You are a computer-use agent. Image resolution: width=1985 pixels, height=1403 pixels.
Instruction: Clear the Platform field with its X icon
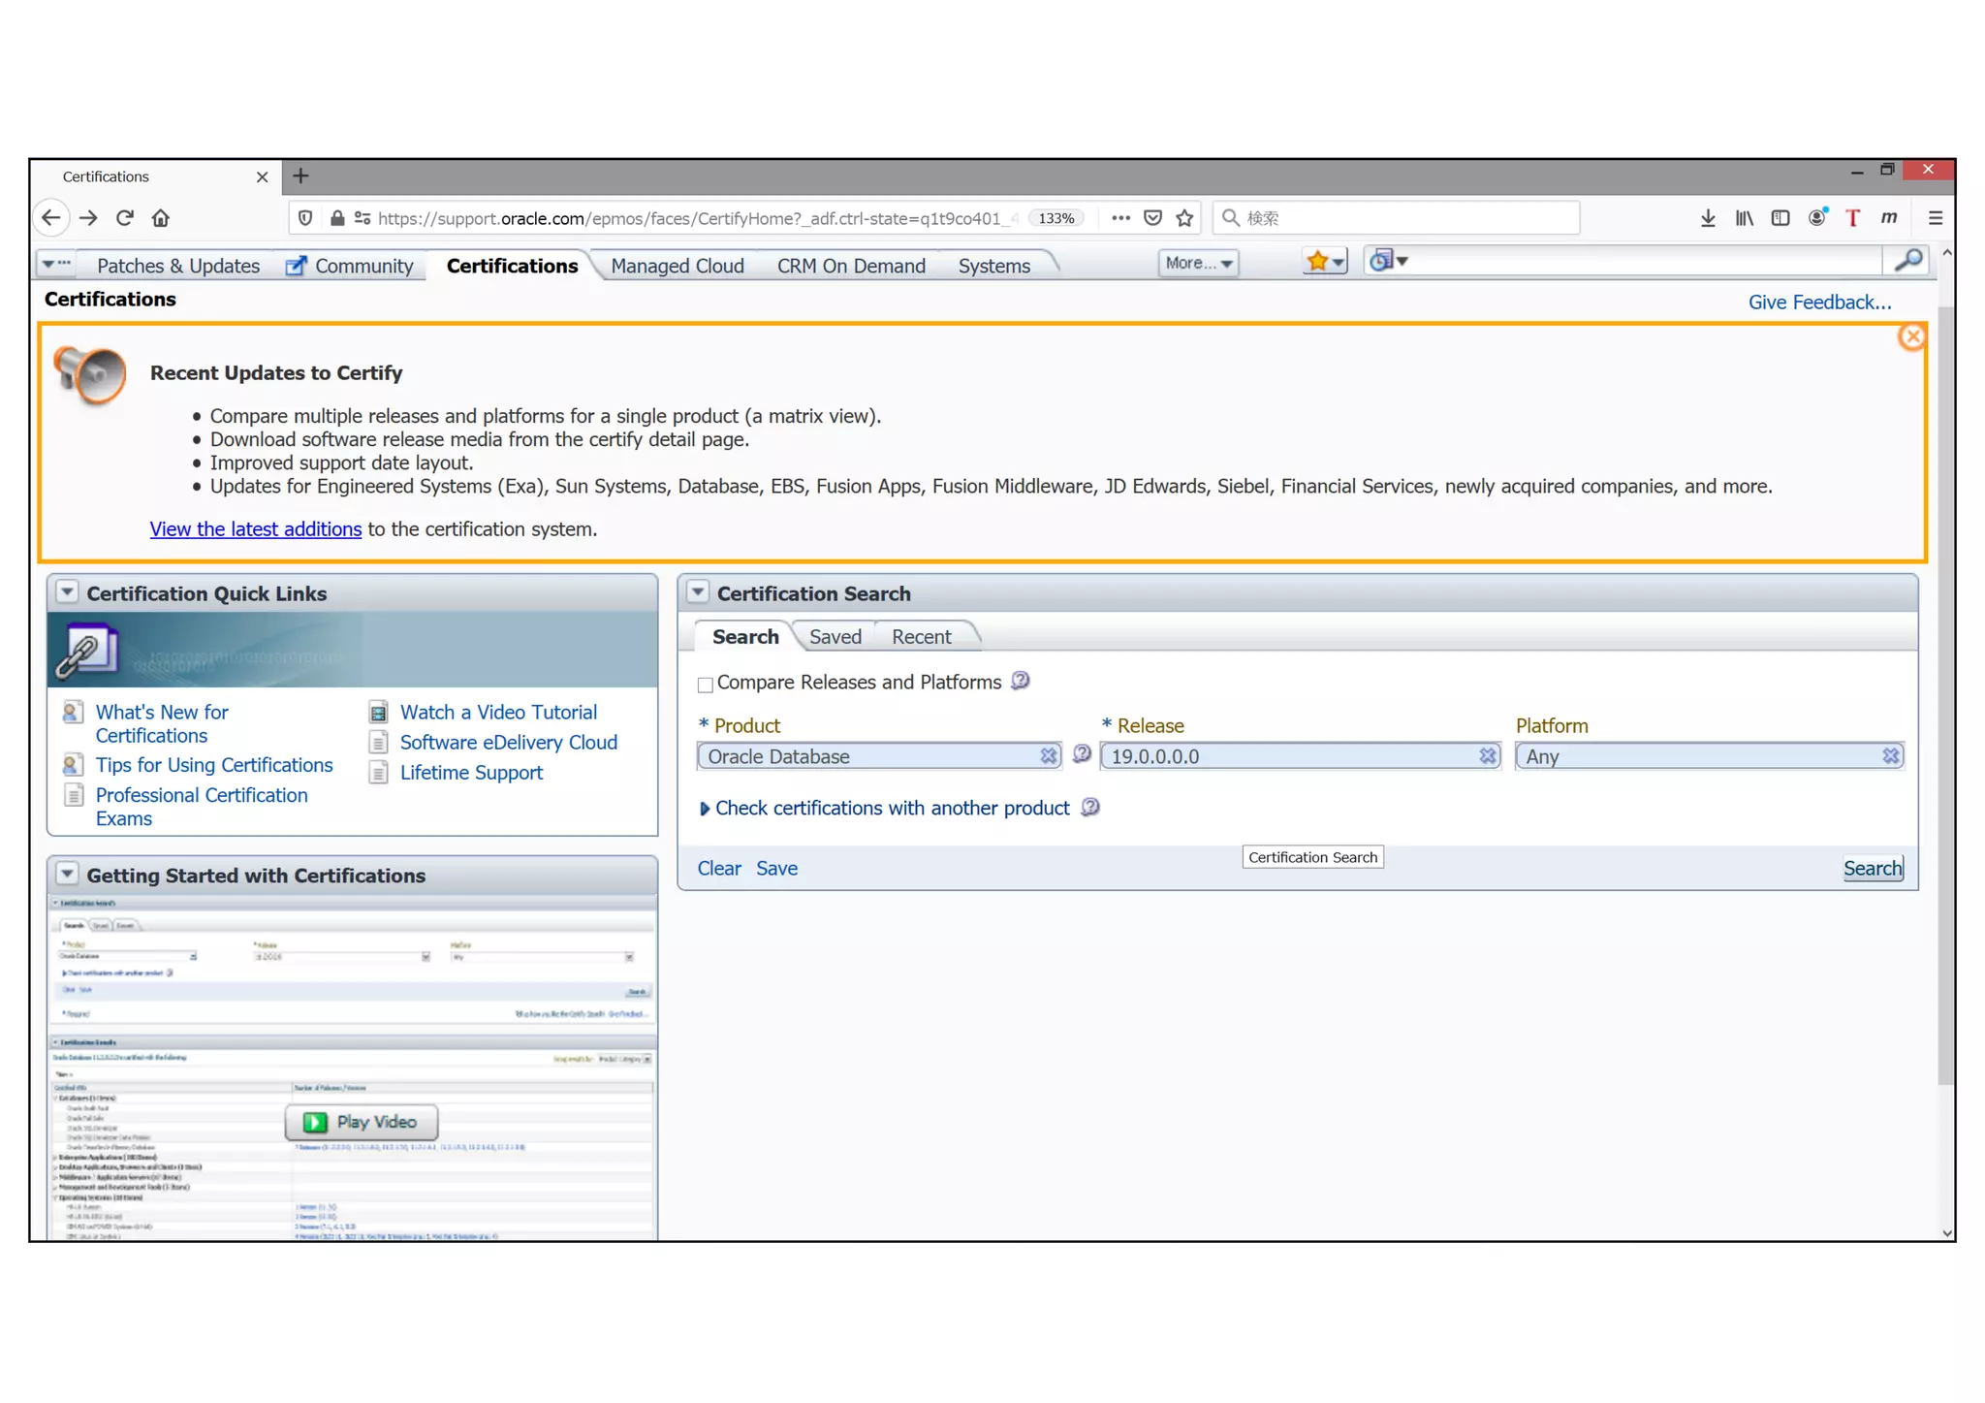tap(1891, 756)
